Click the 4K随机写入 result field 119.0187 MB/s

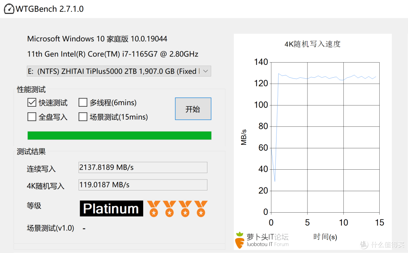pyautogui.click(x=143, y=185)
